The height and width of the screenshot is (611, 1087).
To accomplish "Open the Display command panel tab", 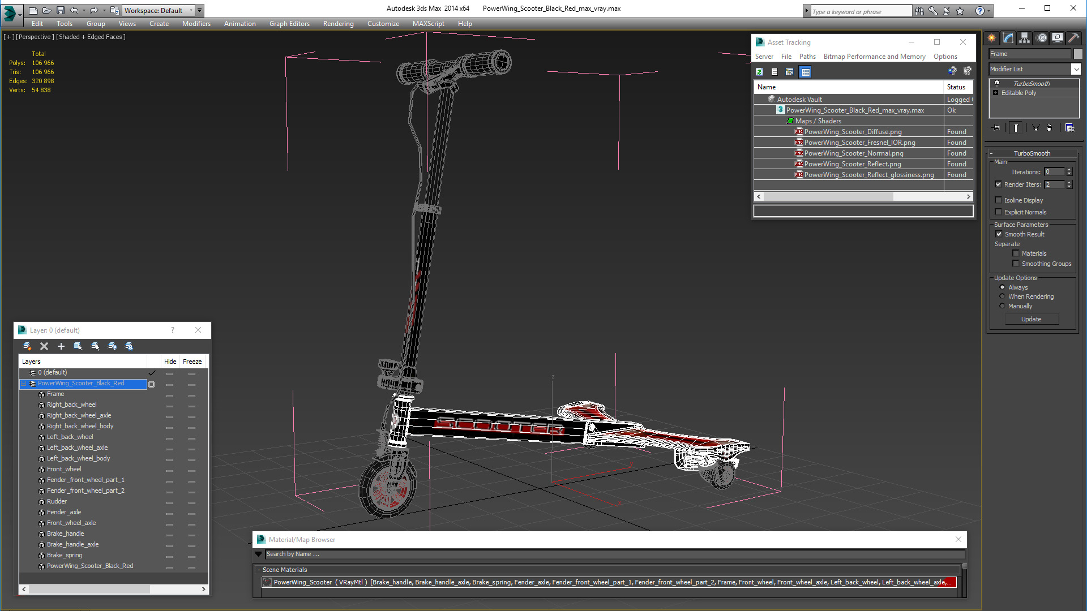I will click(1058, 38).
